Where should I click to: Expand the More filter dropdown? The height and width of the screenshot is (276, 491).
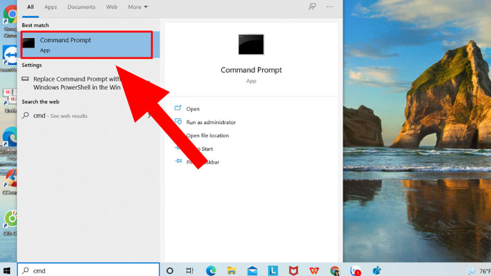click(x=137, y=7)
